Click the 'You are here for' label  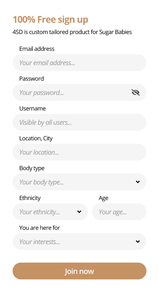39,228
